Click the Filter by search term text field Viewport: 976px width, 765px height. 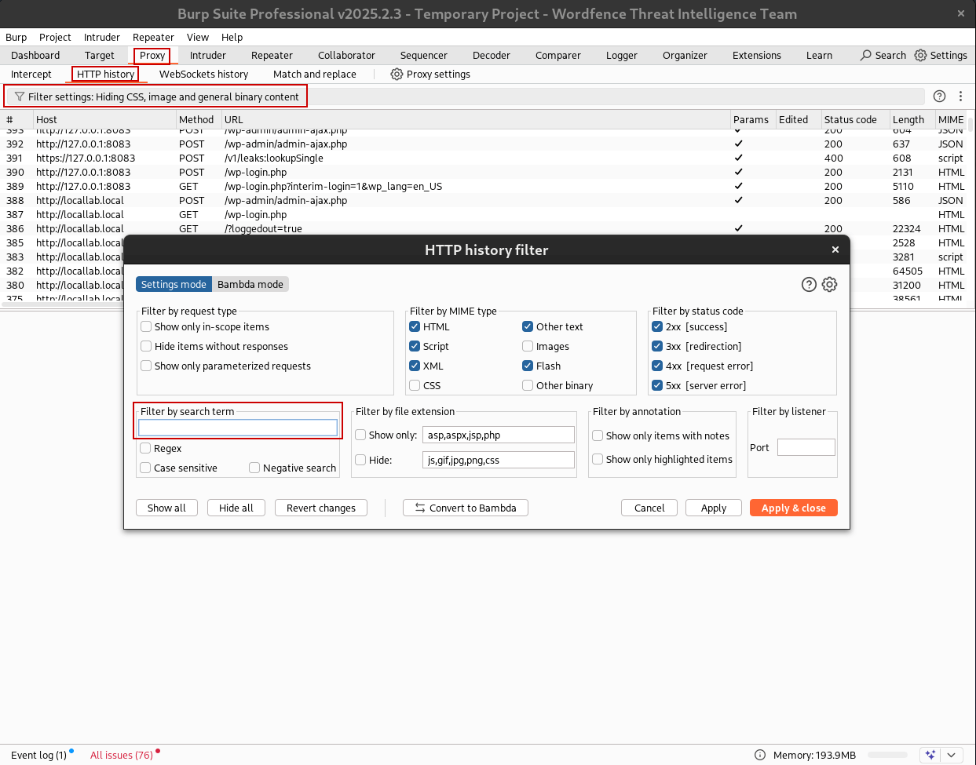[x=238, y=428]
